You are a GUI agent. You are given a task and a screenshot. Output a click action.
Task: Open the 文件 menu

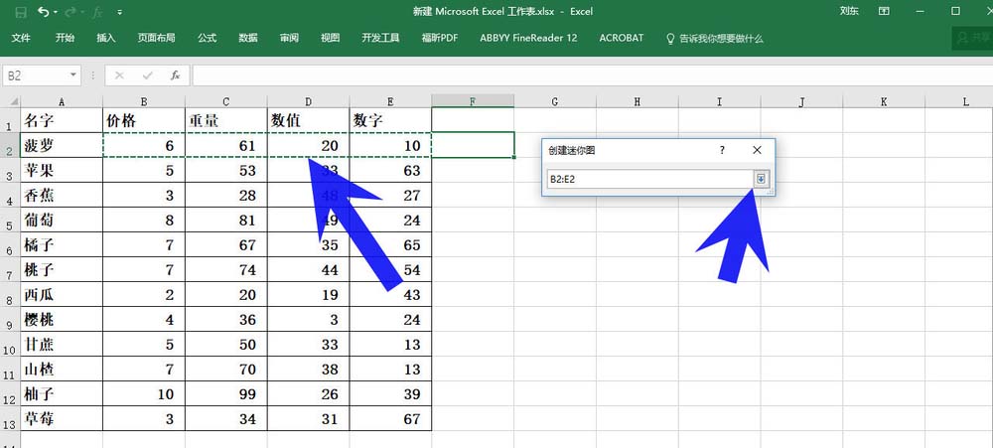click(x=21, y=38)
